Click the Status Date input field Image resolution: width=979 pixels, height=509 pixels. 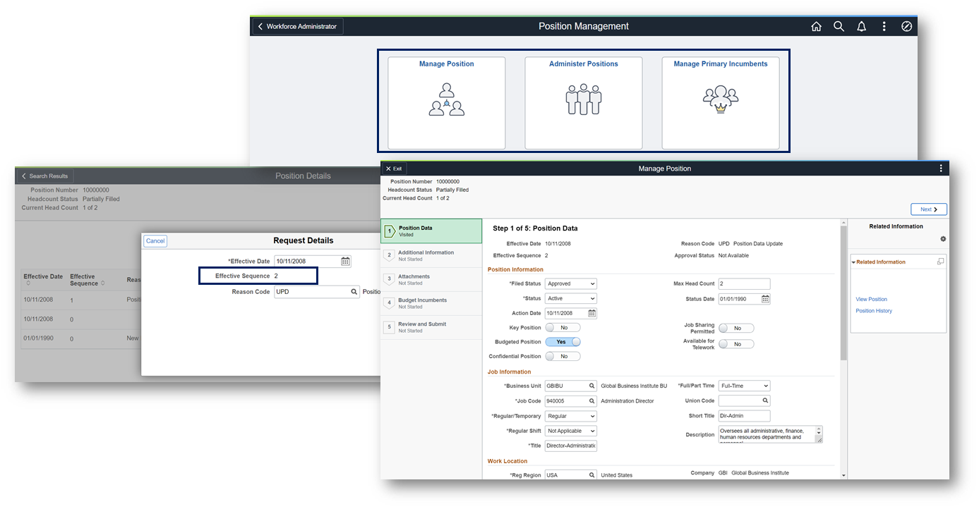740,299
